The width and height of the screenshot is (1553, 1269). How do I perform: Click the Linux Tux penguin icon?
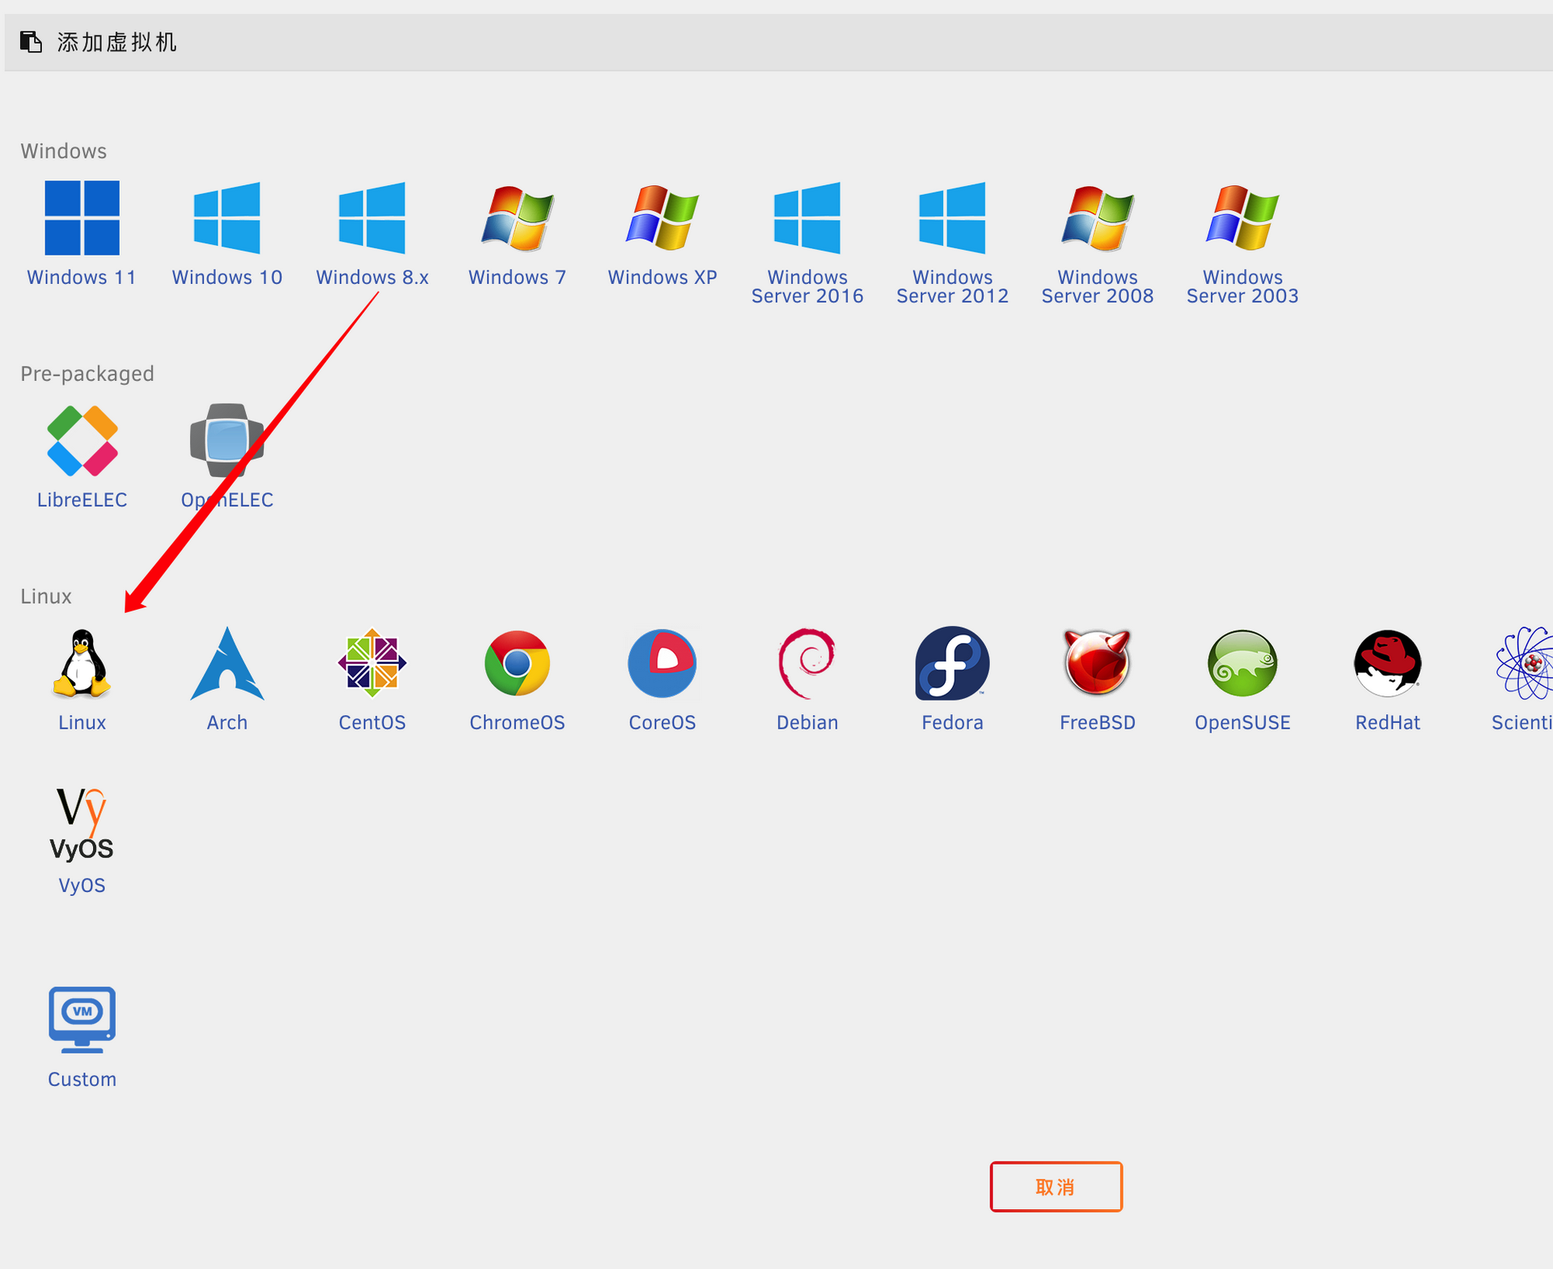click(82, 663)
